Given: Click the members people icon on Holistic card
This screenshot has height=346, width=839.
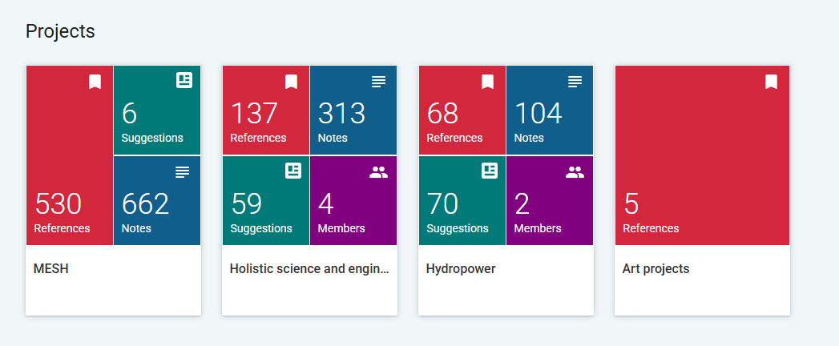Looking at the screenshot, I should pos(378,171).
